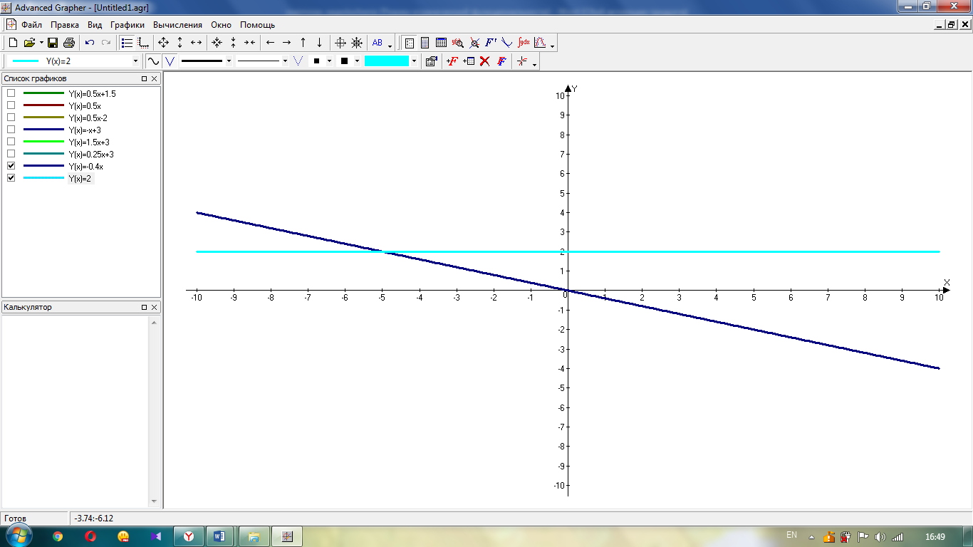Open the Y(x)=2 graph selector dropdown

(136, 61)
